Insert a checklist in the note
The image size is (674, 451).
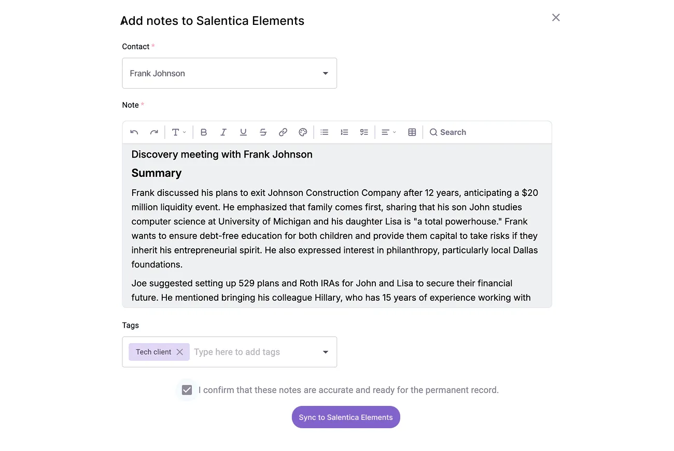pyautogui.click(x=364, y=132)
